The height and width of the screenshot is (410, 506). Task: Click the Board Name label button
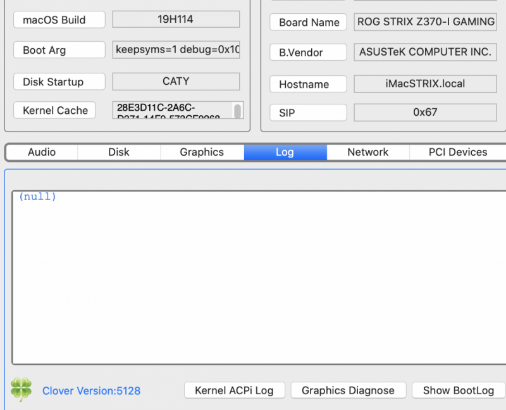point(309,22)
